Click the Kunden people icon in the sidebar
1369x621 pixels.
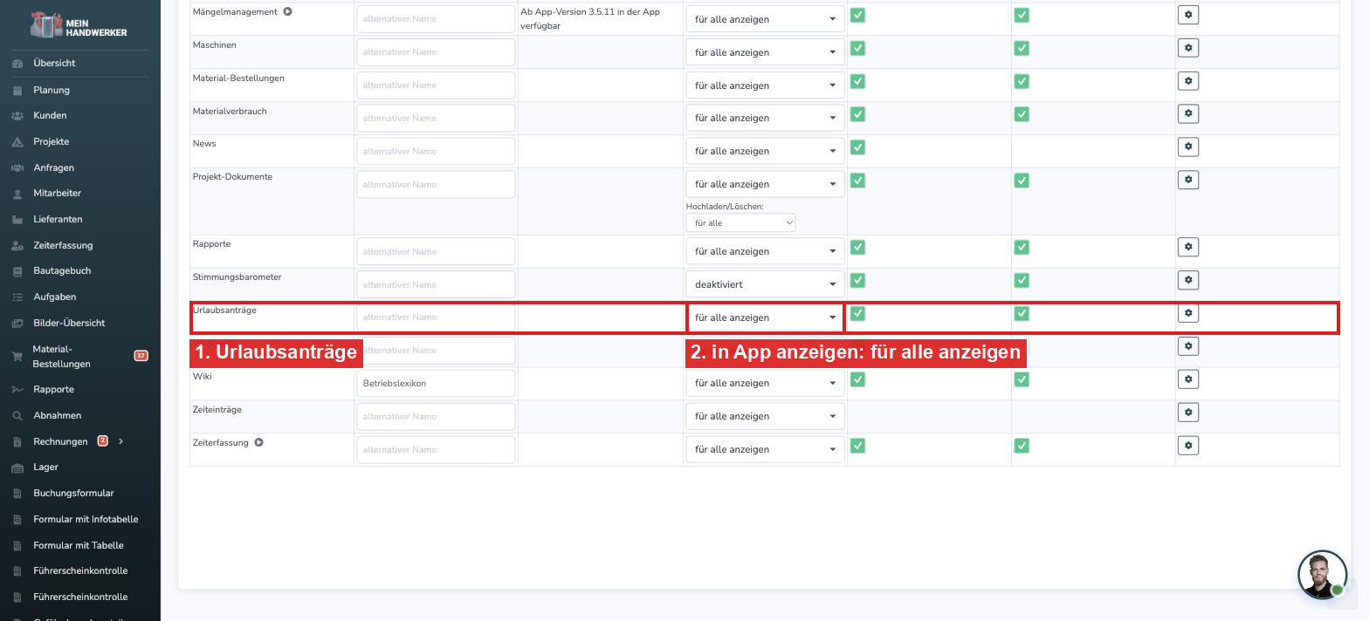(17, 116)
